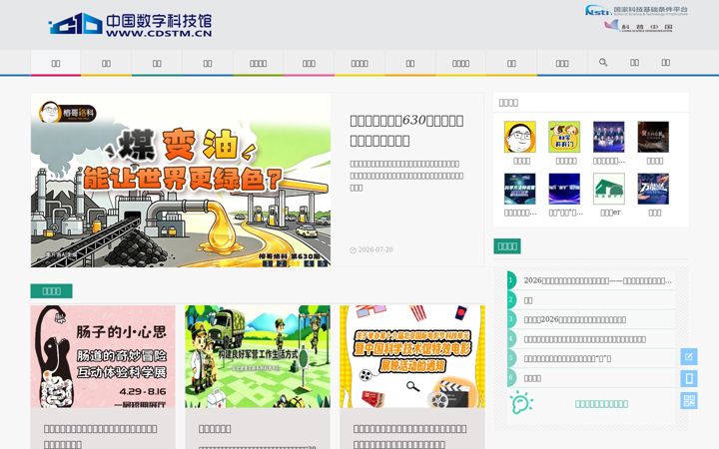Open the 万能 column thumbnail

pos(653,189)
